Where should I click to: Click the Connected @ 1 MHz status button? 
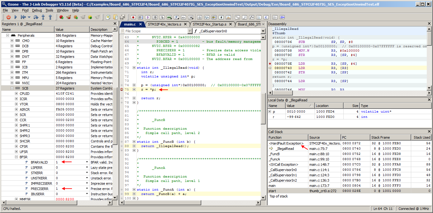coord(414,209)
